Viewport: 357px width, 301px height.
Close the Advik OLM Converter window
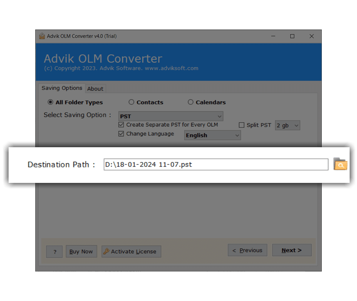[x=312, y=36]
